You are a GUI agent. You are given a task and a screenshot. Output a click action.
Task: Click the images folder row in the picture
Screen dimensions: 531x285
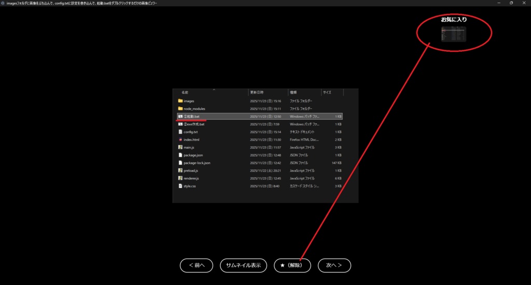(260, 101)
